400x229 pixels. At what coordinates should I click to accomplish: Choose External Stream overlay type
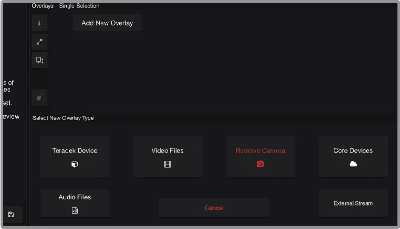[353, 203]
